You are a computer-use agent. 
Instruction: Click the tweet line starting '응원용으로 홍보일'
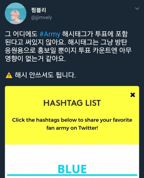[68, 50]
